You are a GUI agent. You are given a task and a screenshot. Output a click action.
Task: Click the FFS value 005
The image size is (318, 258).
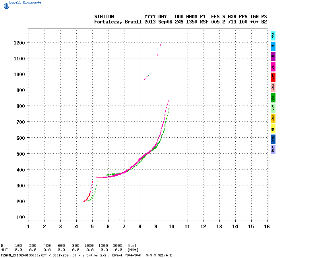215,22
